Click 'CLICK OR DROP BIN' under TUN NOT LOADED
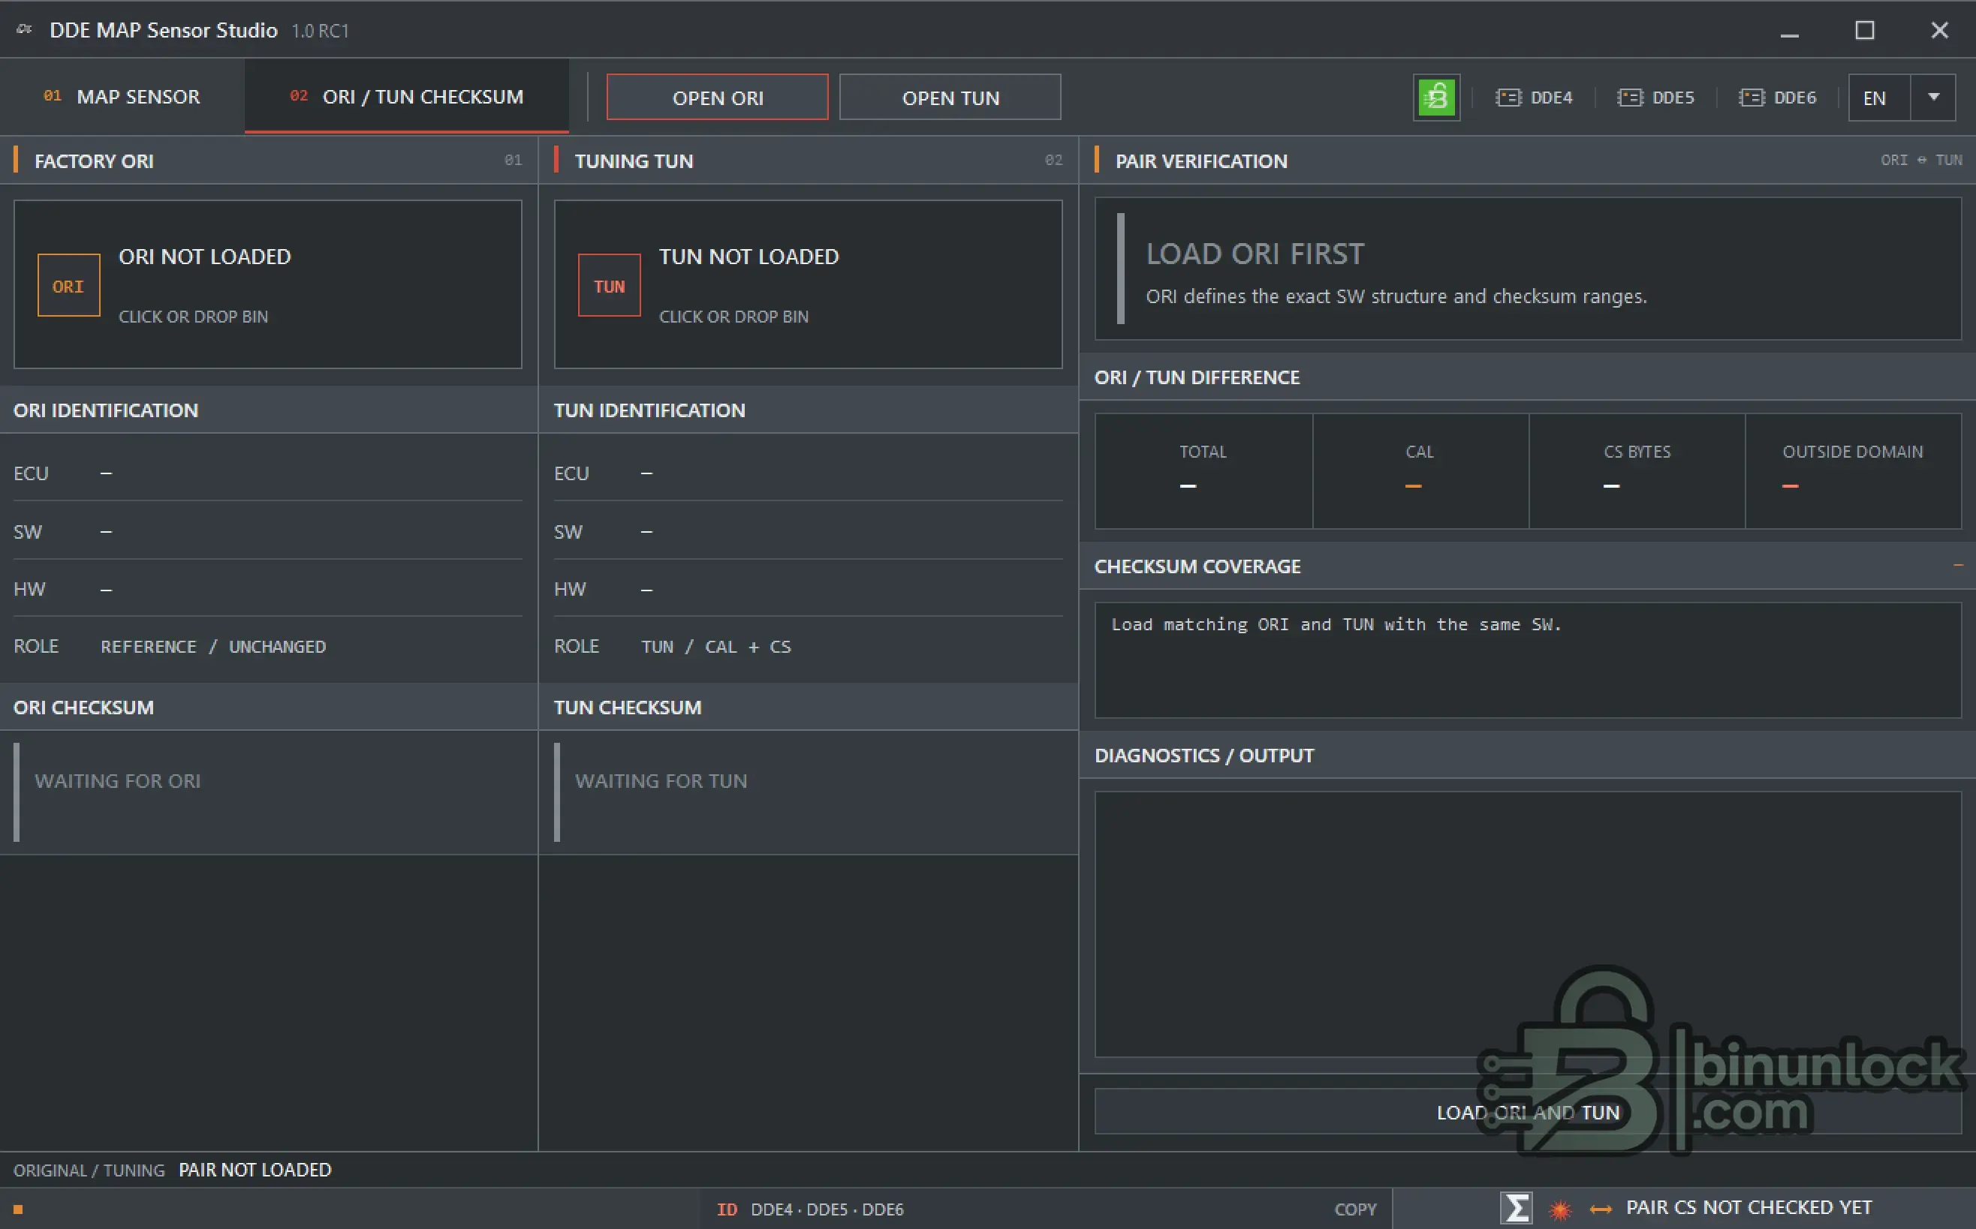This screenshot has width=1976, height=1229. coord(733,316)
